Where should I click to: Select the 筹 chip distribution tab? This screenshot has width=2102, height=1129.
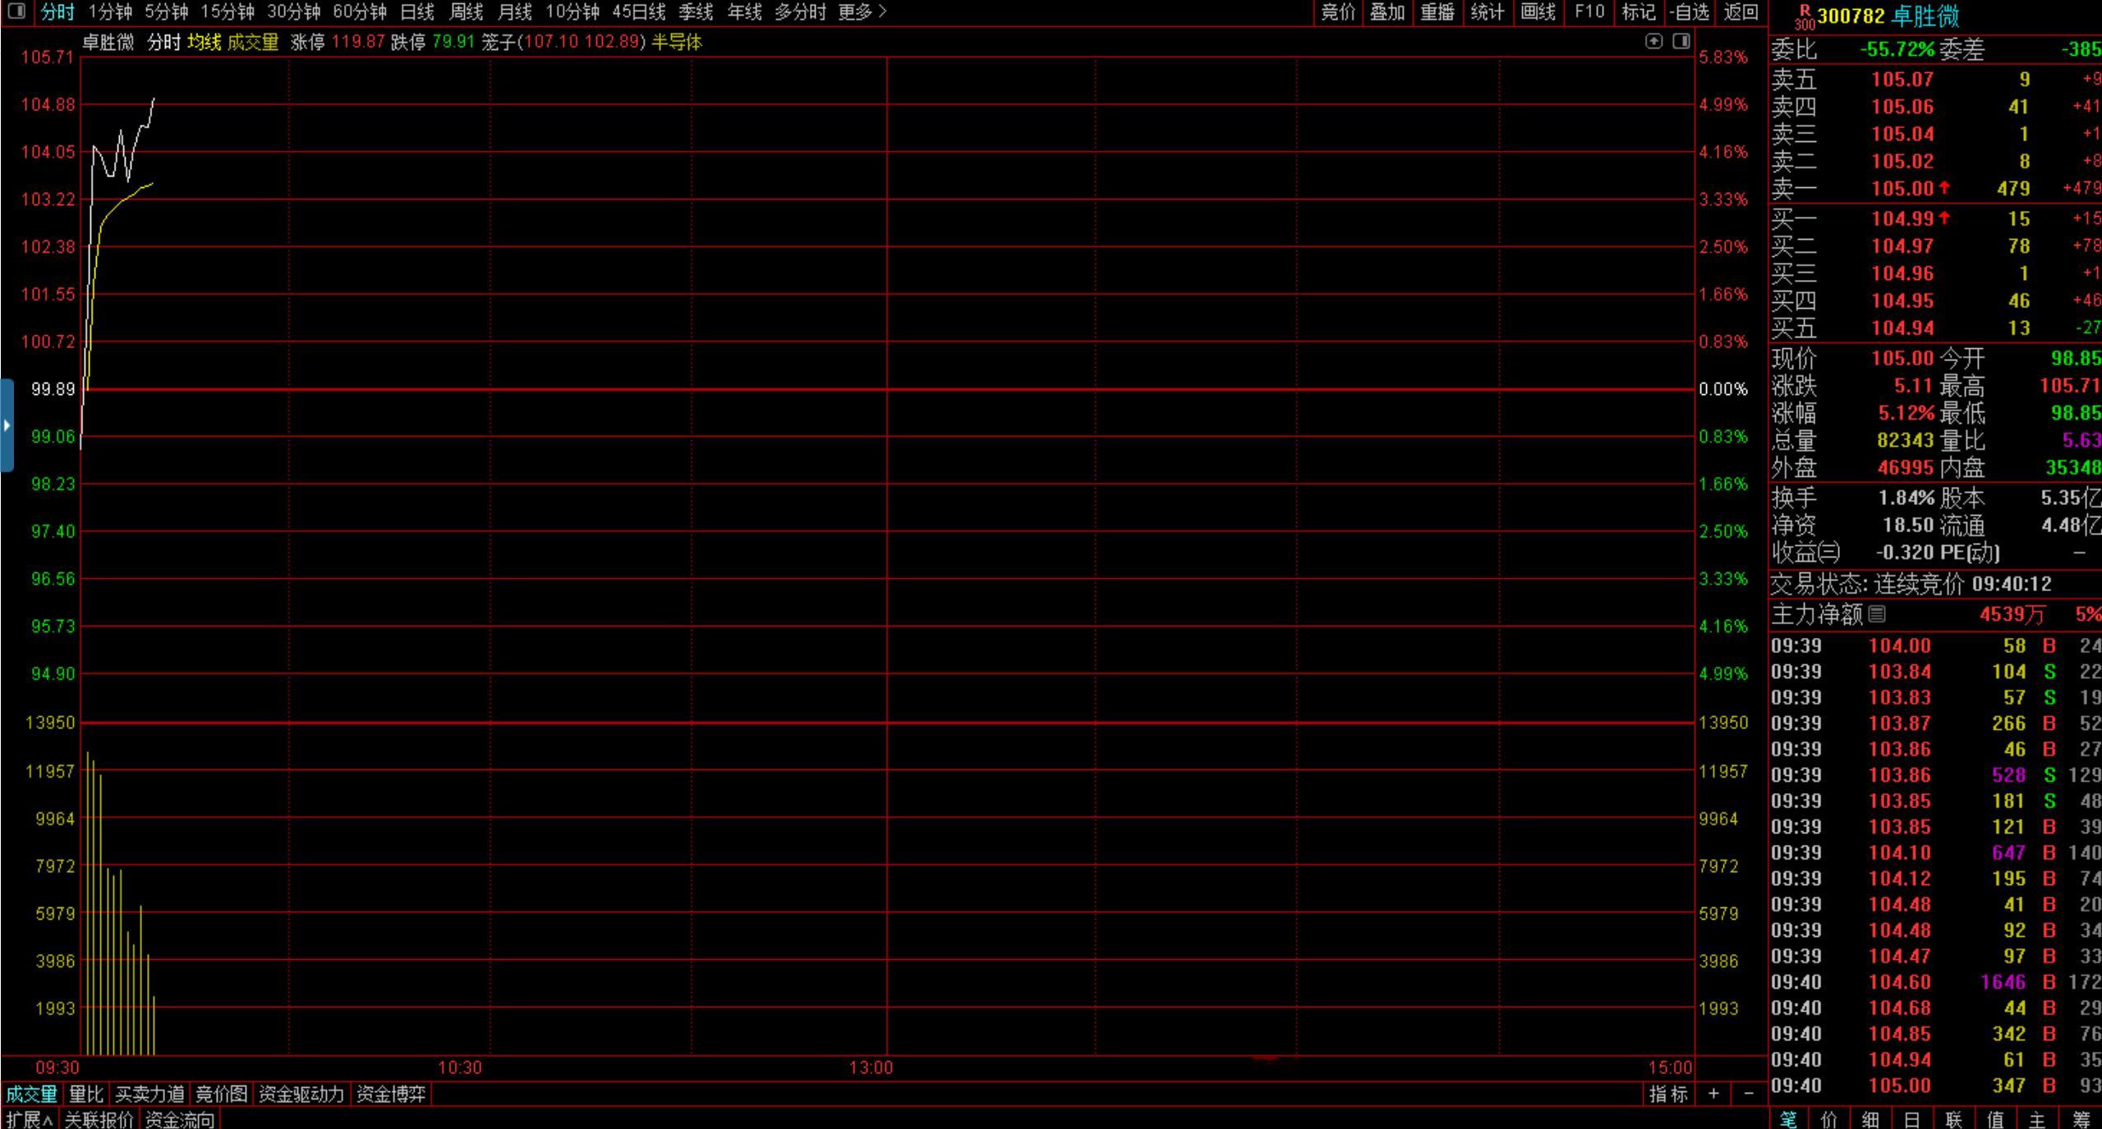[x=2081, y=1119]
